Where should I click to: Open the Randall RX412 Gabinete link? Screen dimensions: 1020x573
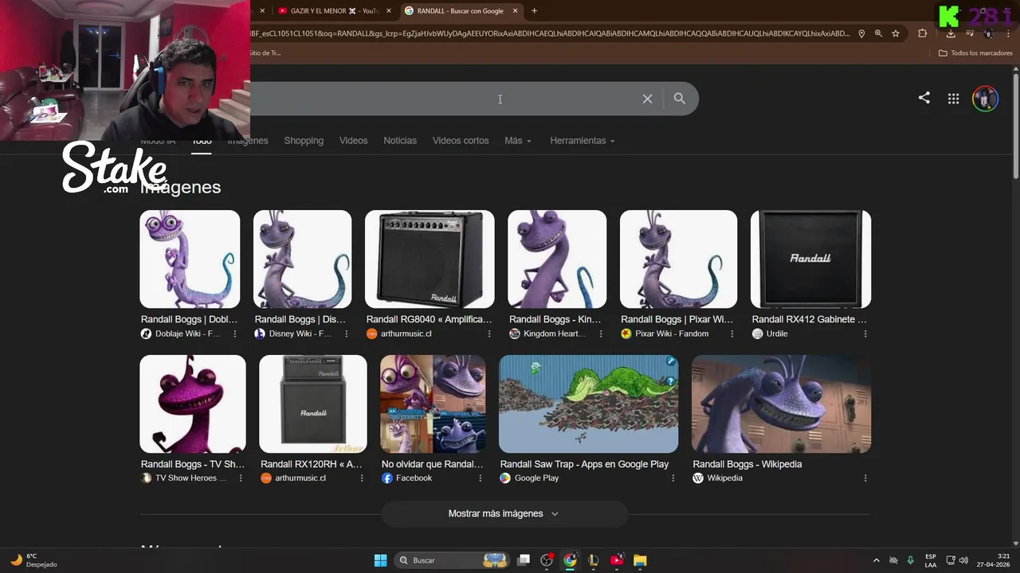coord(809,319)
